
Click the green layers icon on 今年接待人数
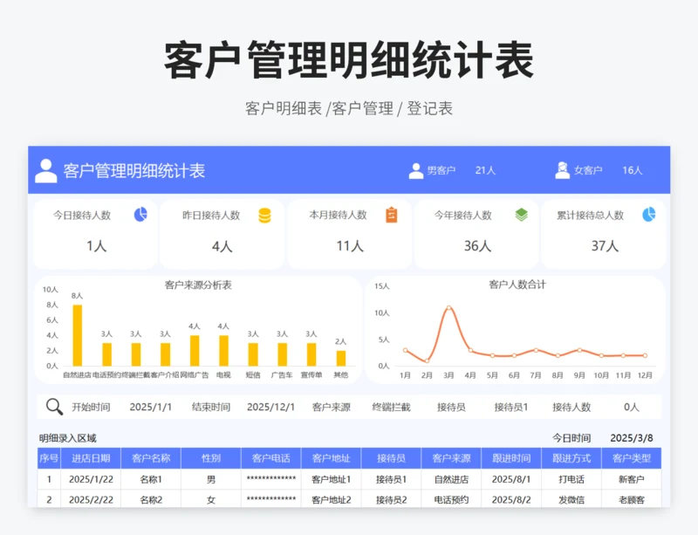pos(521,216)
